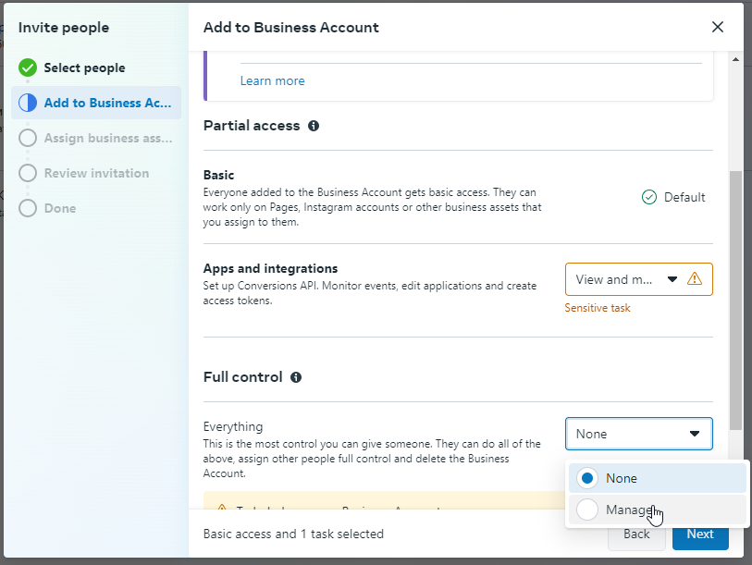
Task: Open the Review invitation step
Action: 95,173
